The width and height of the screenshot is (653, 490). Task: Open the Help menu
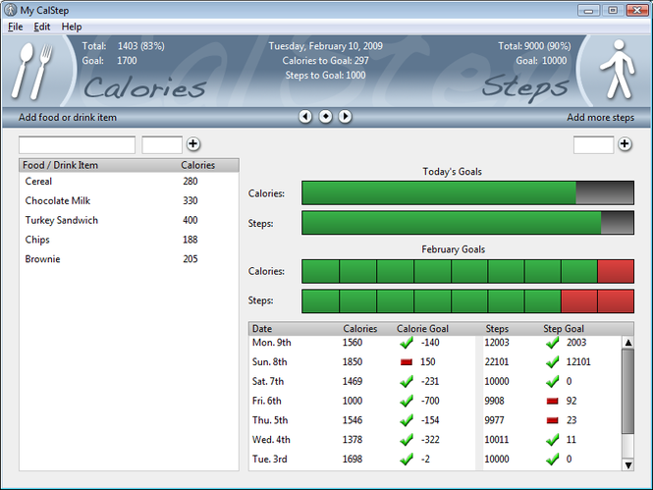click(x=72, y=27)
